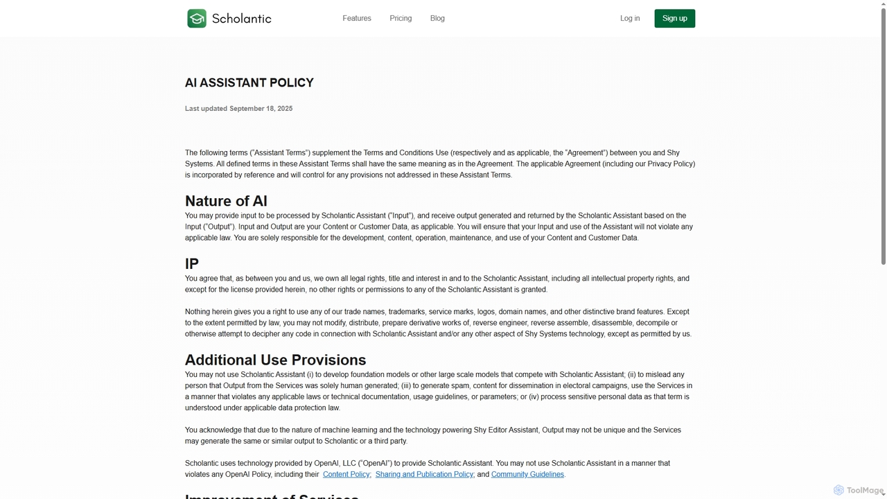Click the AI ASSISTANT POLICY heading
This screenshot has height=499, width=887.
(x=249, y=82)
